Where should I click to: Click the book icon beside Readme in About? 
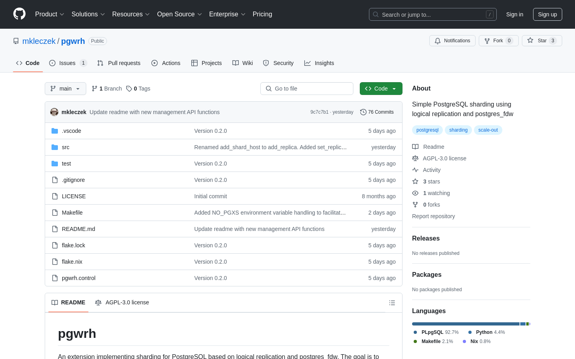pyautogui.click(x=415, y=147)
